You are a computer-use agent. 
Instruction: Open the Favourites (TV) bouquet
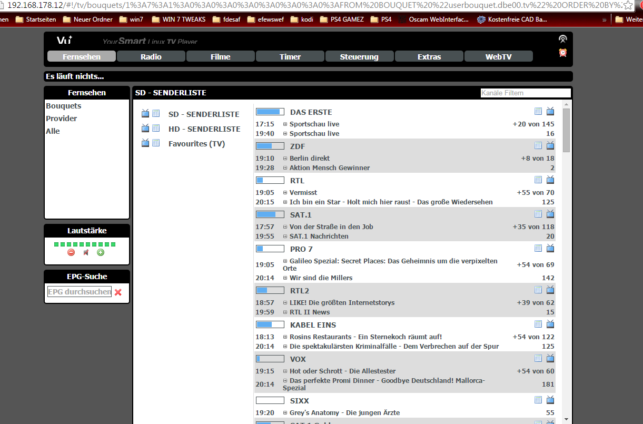(x=196, y=143)
